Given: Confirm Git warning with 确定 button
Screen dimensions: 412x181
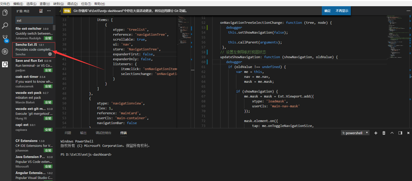Looking at the screenshot, I should pos(328,11).
